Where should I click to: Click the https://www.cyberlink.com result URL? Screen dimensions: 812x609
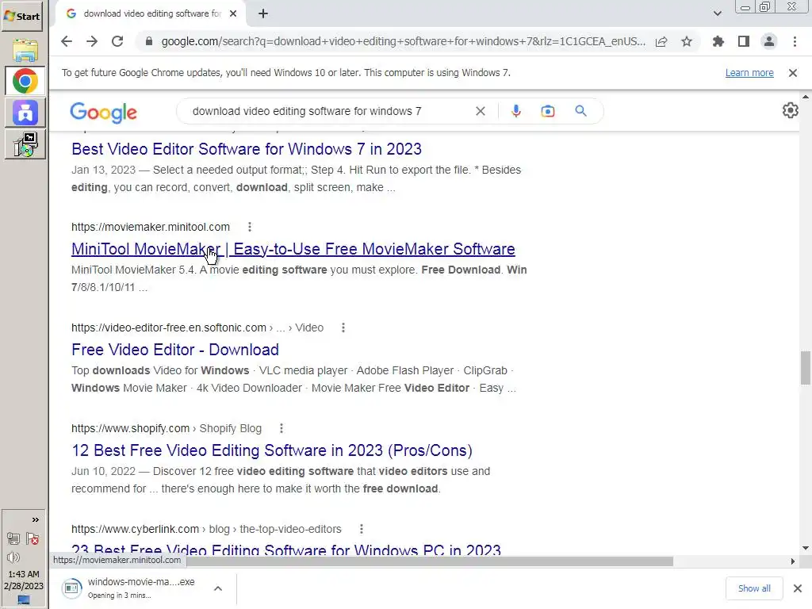click(135, 529)
